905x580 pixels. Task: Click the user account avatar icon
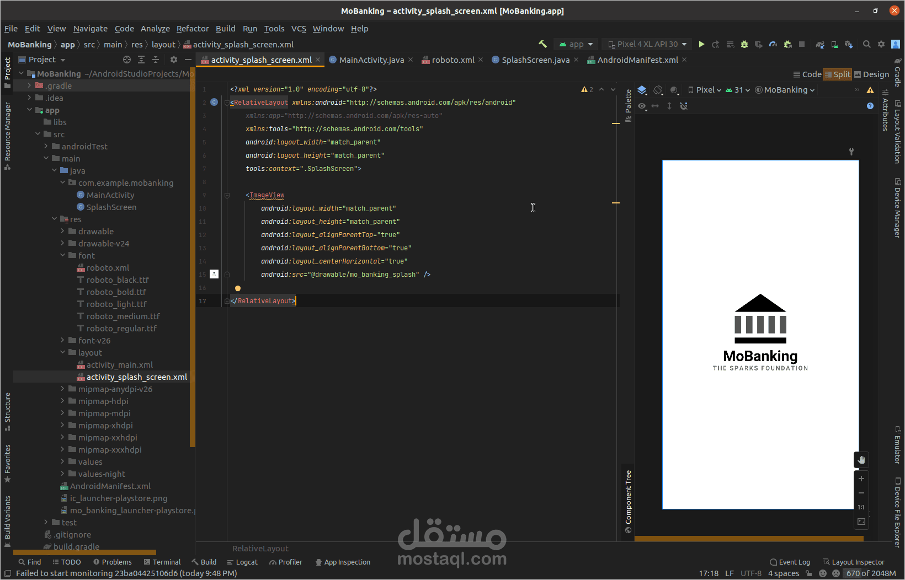tap(896, 44)
